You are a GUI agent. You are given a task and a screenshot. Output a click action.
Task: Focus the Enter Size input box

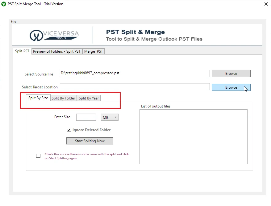click(x=86, y=117)
